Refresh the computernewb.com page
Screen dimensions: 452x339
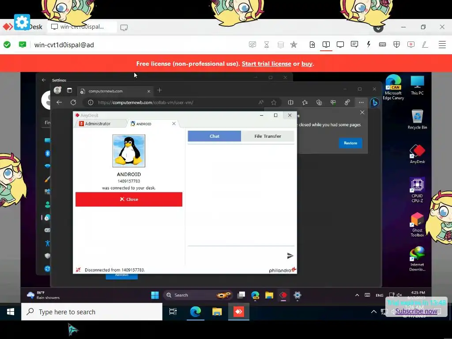(x=73, y=102)
